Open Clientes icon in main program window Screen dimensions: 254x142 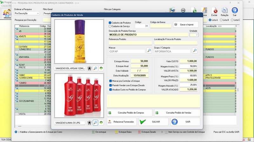click(7, 14)
